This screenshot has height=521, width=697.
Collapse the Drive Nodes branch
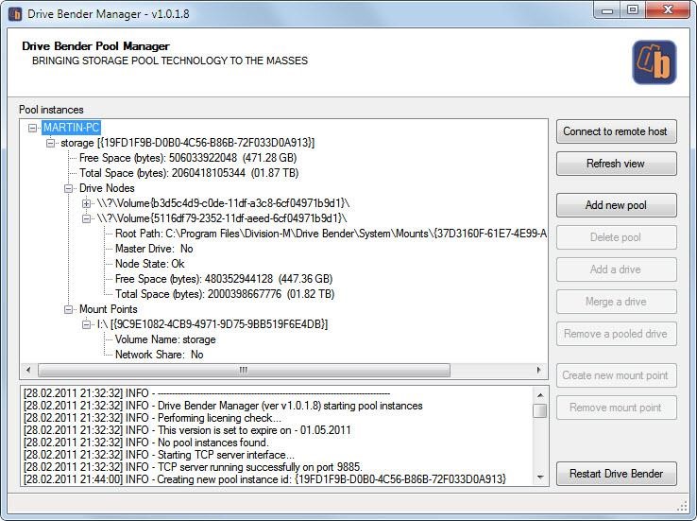pos(70,188)
